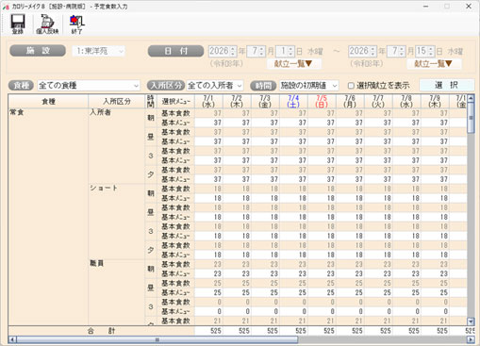The width and height of the screenshot is (480, 346).
Task: Open start date 献立一覧▼ list
Action: [293, 64]
